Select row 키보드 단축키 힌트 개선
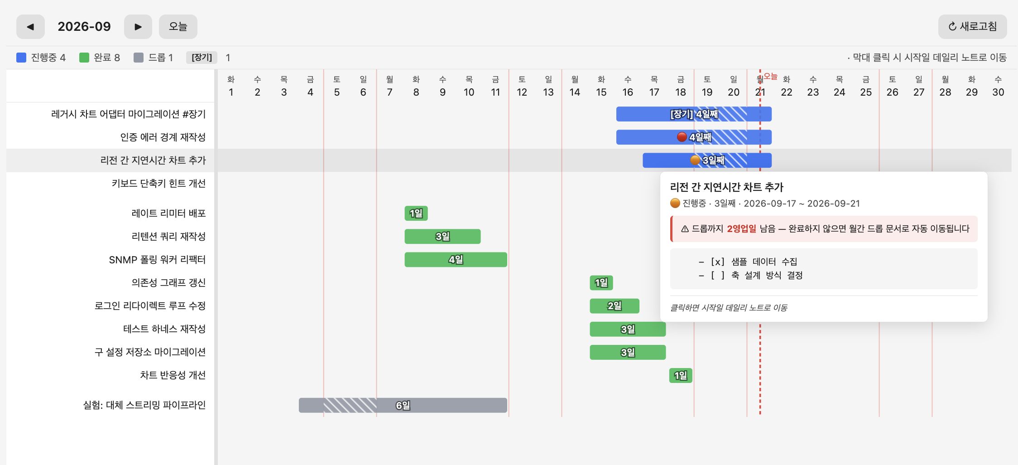Viewport: 1018px width, 465px height. (x=158, y=184)
